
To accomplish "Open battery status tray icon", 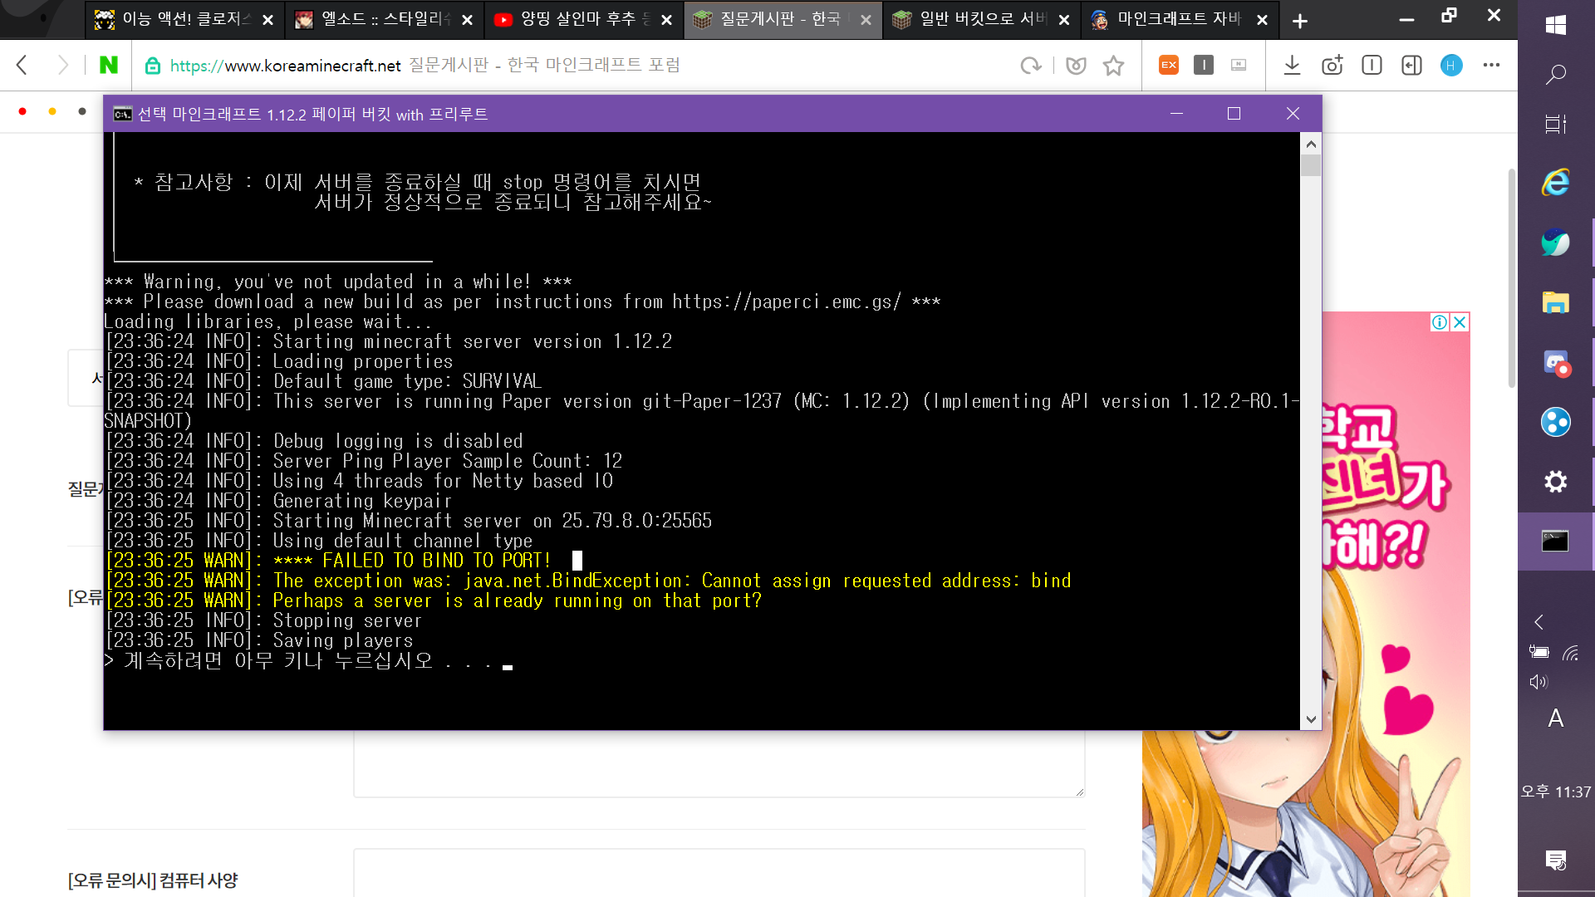I will (x=1539, y=652).
